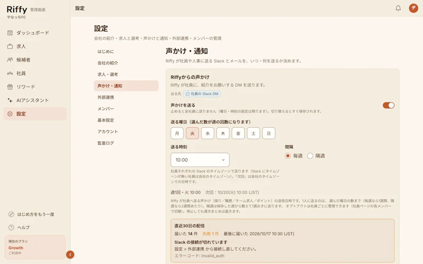Screen dimensions: 423x264
Task: Collapse the sidebar with the chevron button
Action: click(70, 254)
